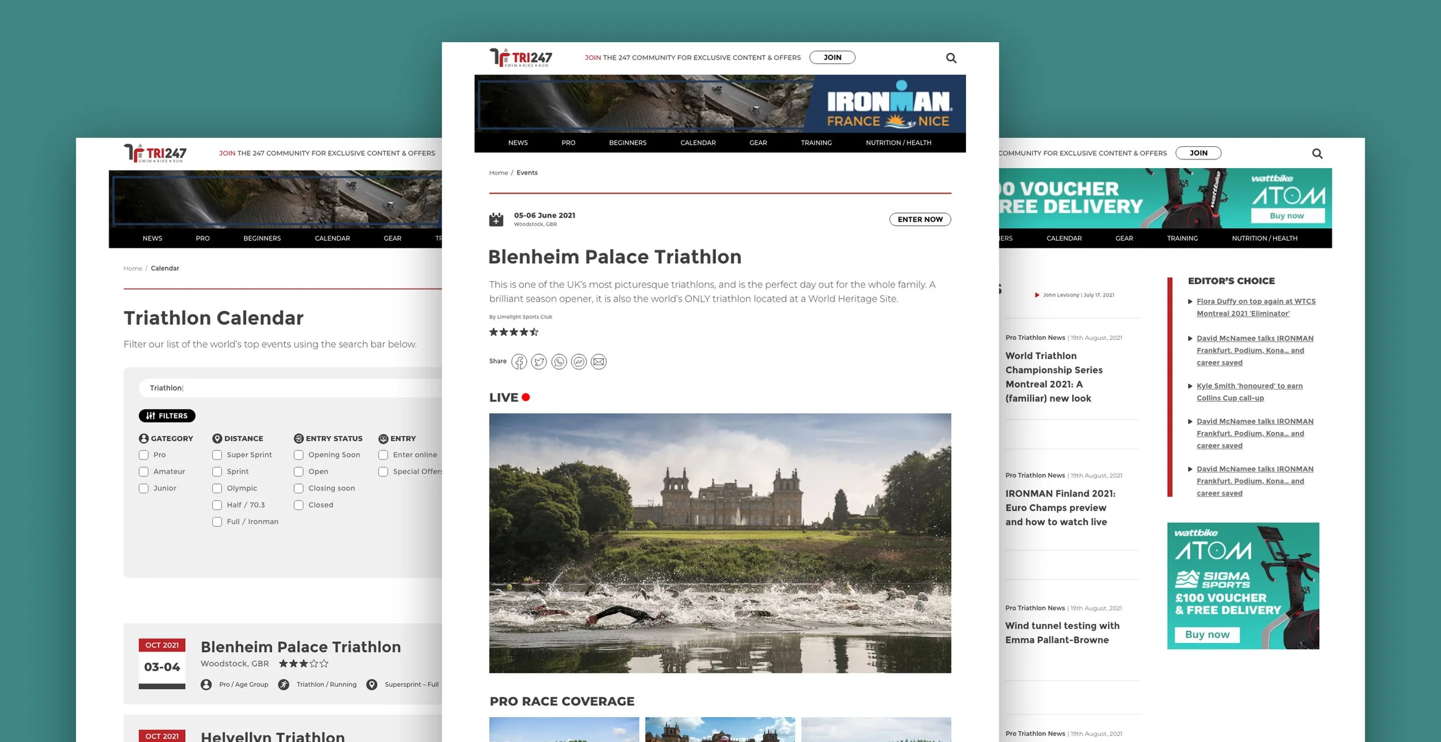The height and width of the screenshot is (742, 1441).
Task: Click the star rating under Limelight Sports Club
Action: (x=514, y=332)
